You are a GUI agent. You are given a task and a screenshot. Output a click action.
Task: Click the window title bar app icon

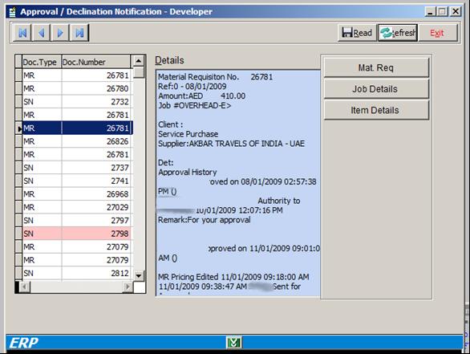[12, 12]
